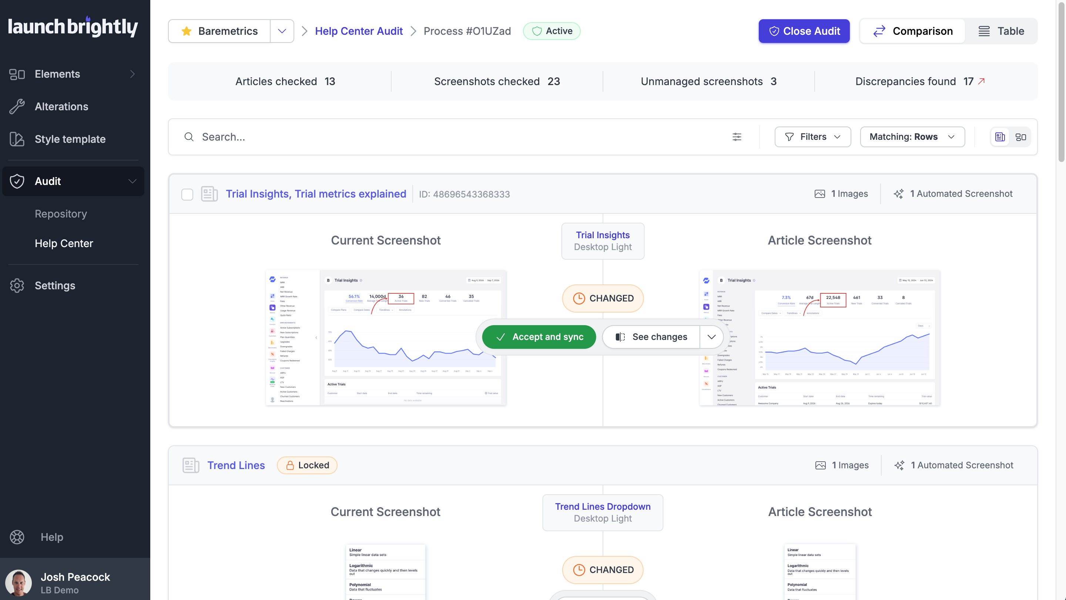Click the discrepancies red arrow icon
This screenshot has height=600, width=1066.
[x=981, y=81]
